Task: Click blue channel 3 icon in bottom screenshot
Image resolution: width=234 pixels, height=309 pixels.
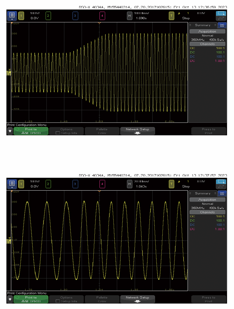Action: tap(75, 184)
